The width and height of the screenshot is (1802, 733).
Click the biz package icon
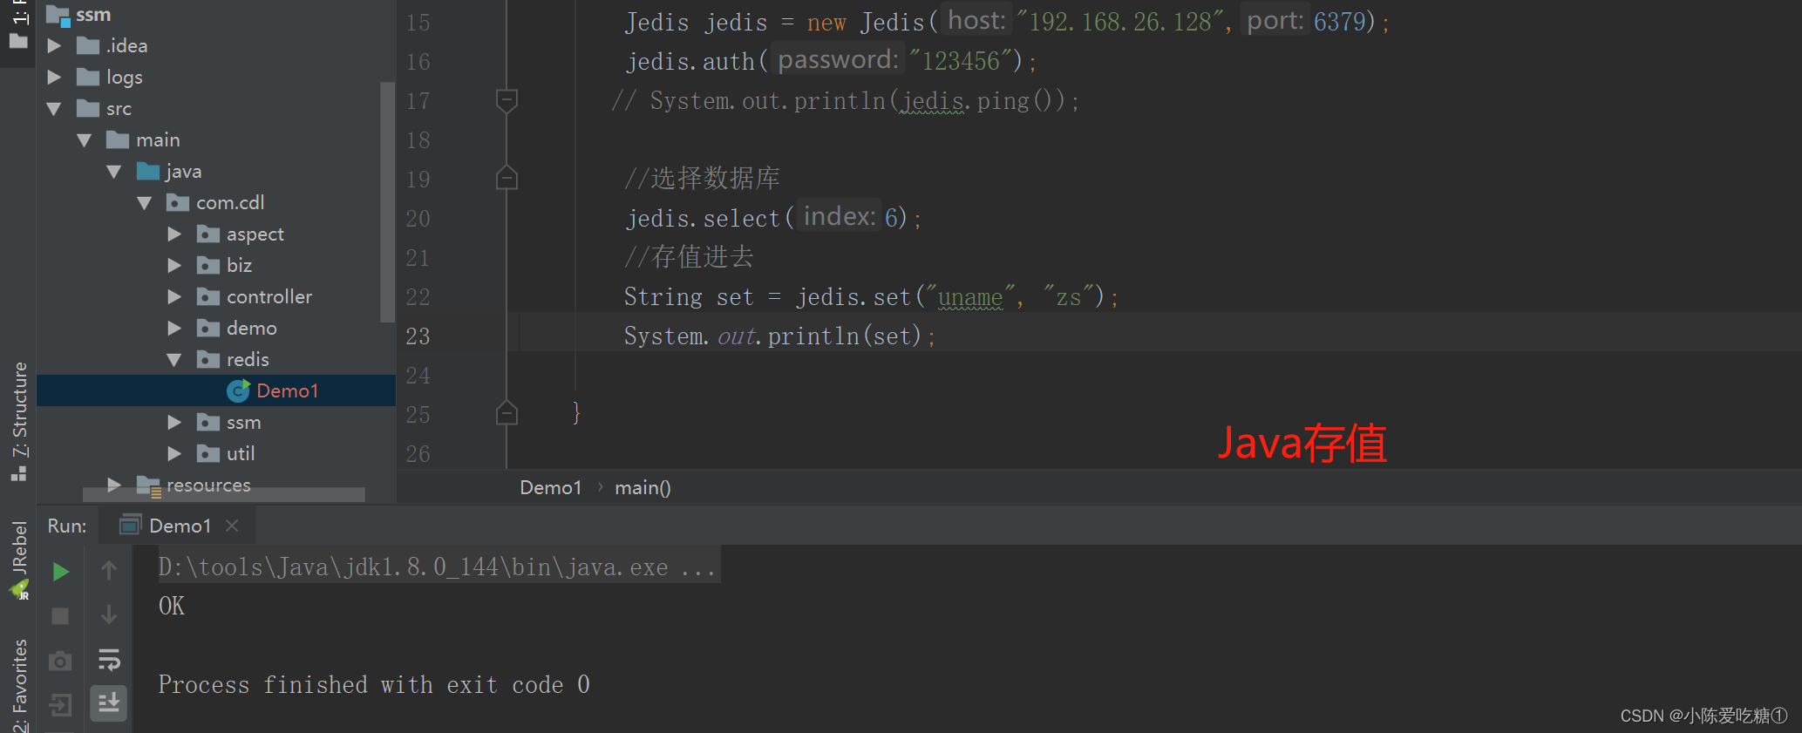coord(208,265)
